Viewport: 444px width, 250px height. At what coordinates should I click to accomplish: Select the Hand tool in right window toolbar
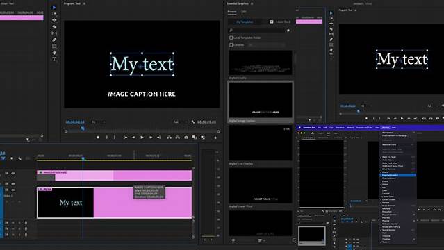coord(331,50)
